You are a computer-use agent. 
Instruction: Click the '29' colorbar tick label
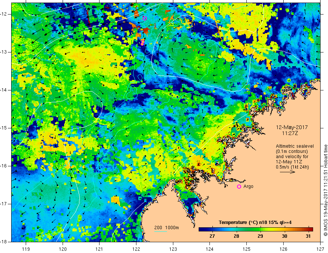[260, 236]
